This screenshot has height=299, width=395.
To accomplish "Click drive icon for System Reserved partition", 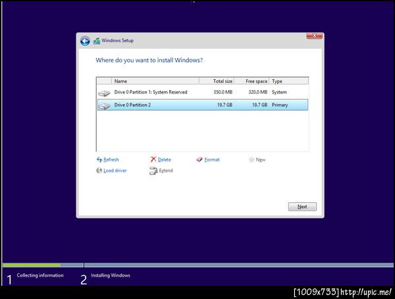I will [x=104, y=93].
